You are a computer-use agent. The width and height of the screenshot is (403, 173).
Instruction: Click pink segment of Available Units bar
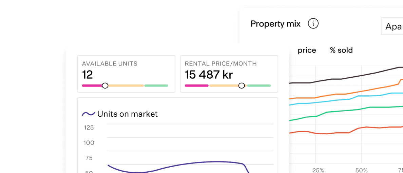[x=92, y=85]
